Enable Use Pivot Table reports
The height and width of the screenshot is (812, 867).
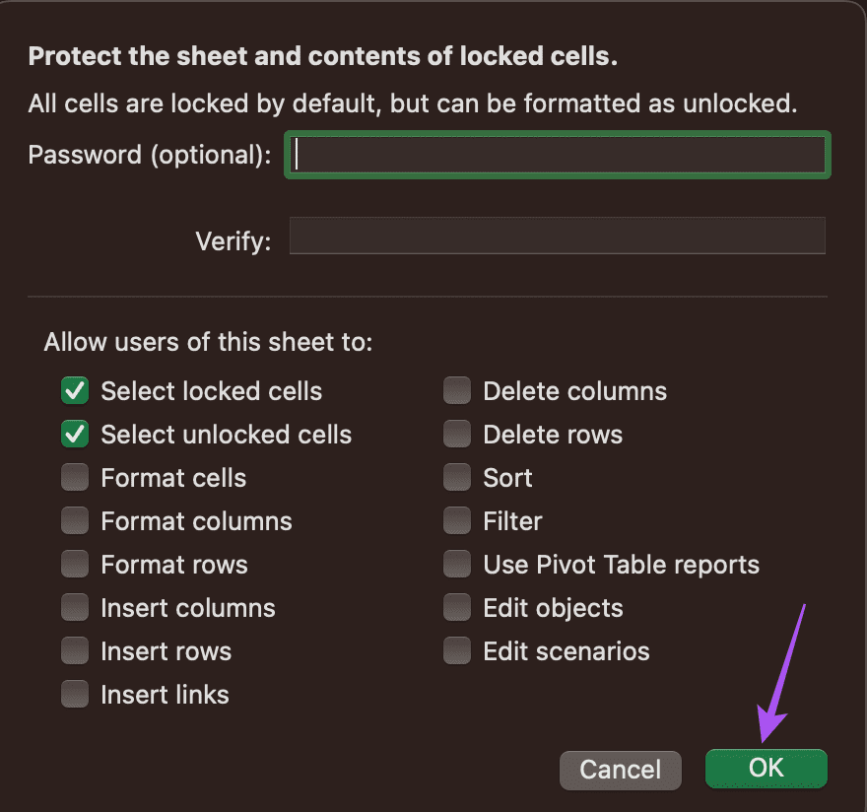457,564
